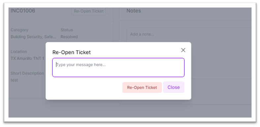Screen dimensions: 260x127
Task: Click the Status field label
Action: click(x=67, y=30)
